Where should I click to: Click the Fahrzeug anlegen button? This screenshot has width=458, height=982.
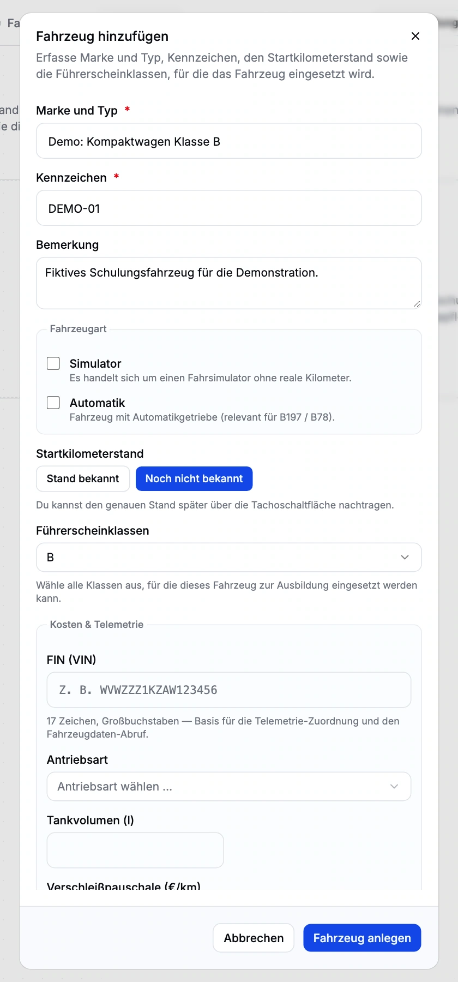(x=362, y=938)
